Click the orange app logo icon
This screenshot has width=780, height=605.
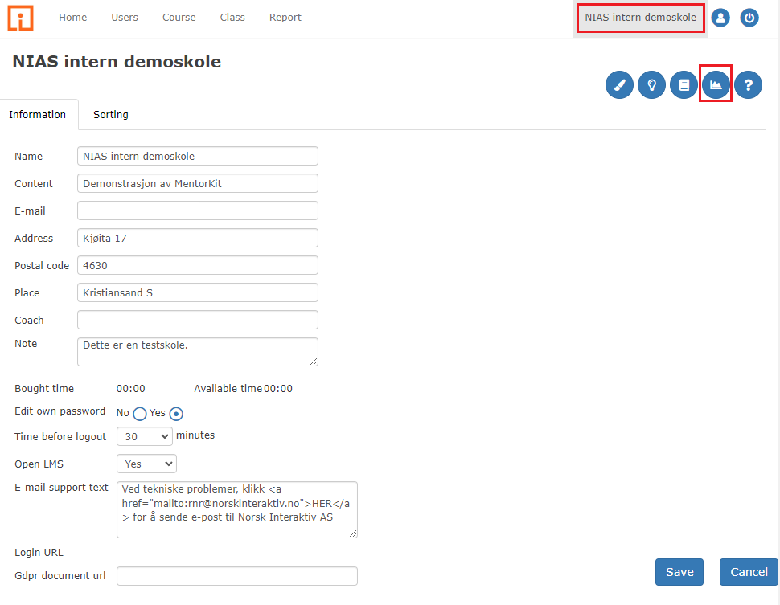point(20,18)
